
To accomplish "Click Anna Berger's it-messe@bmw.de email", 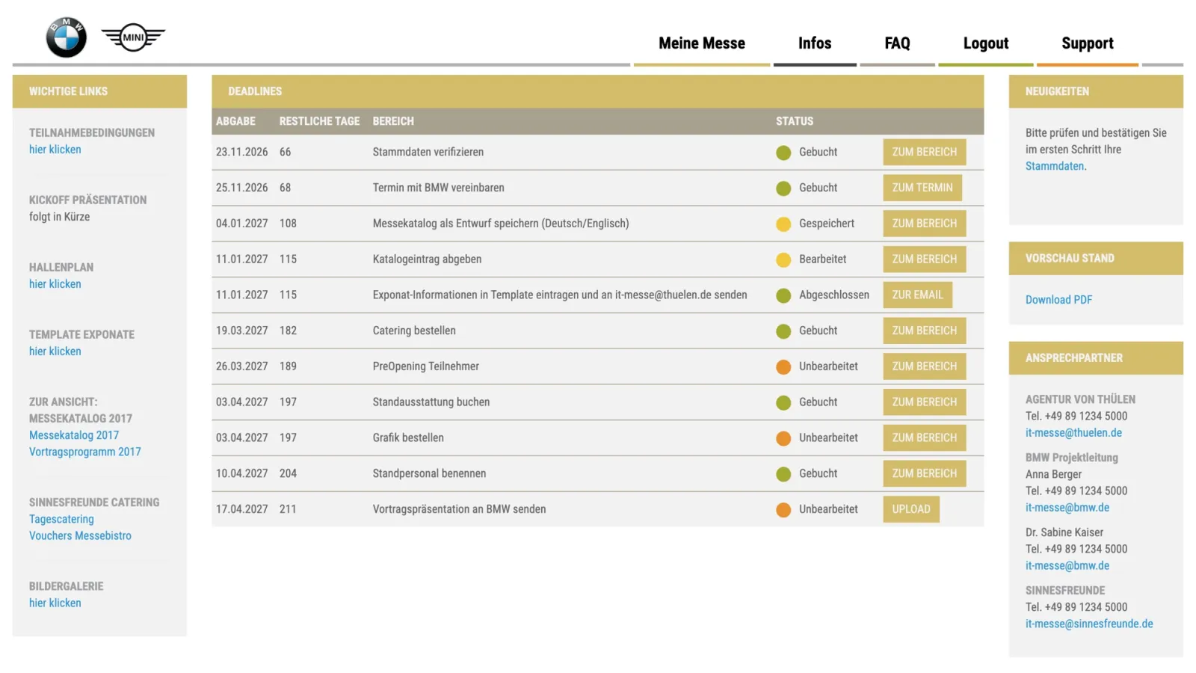I will point(1067,508).
